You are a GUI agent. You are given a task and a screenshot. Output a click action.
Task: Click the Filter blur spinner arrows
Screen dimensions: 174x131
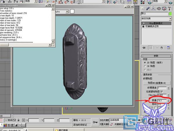(x=168, y=95)
